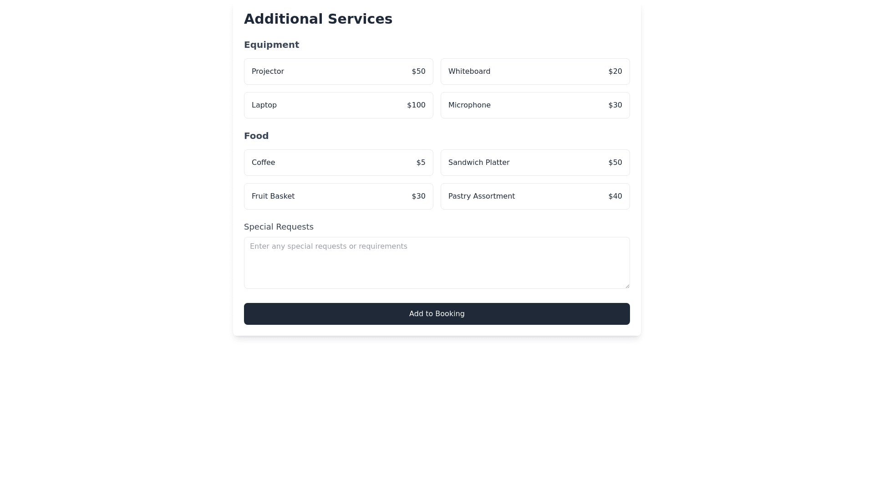
Task: Toggle the Sandwich Platter food option
Action: click(x=535, y=163)
